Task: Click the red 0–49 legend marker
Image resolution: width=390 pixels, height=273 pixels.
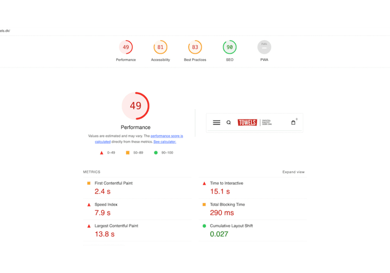Action: pos(102,152)
